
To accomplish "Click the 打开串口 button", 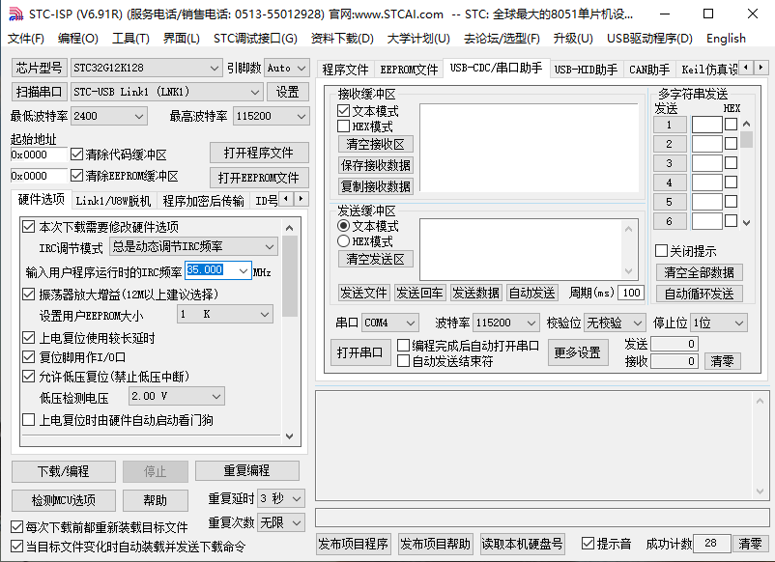I will pos(359,352).
